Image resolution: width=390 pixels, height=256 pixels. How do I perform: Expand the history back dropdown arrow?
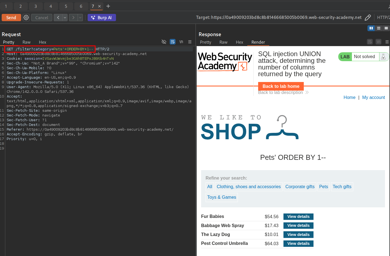point(65,18)
